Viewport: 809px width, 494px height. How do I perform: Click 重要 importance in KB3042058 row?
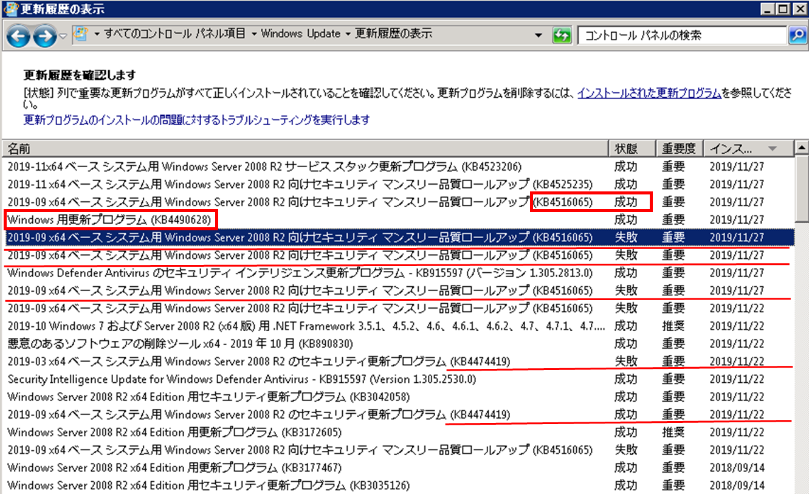coord(673,397)
